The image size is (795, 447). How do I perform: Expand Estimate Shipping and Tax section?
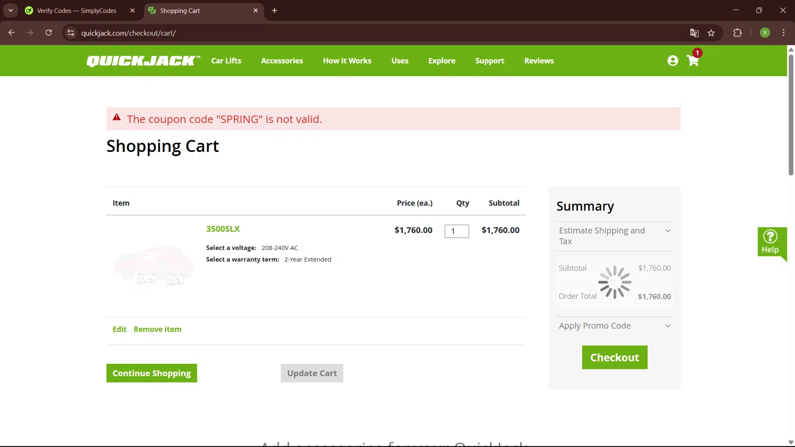coord(615,236)
